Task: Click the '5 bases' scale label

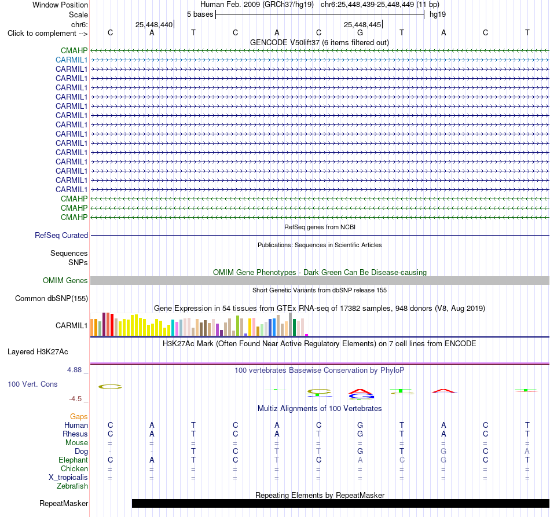Action: [x=200, y=14]
